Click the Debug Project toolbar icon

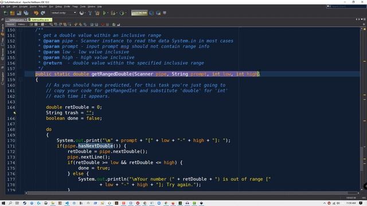(113, 13)
